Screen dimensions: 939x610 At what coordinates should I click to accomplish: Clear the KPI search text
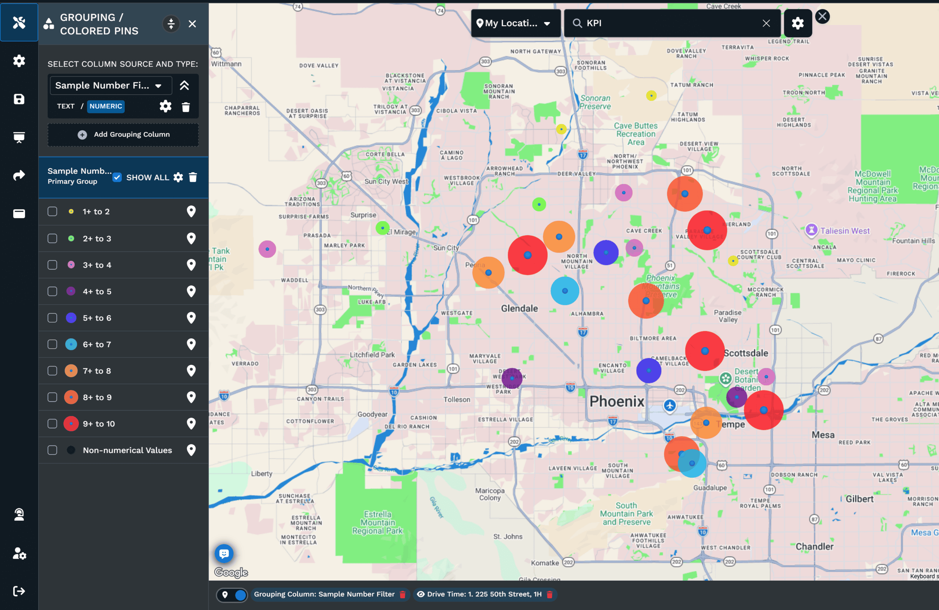[x=766, y=23]
